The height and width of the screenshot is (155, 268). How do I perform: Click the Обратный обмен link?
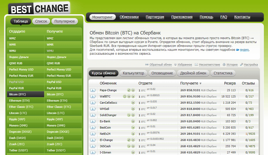pos(159,65)
